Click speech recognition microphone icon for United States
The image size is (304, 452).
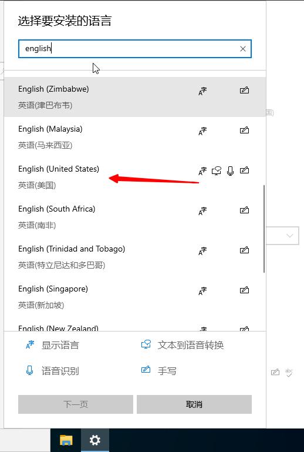230,171
